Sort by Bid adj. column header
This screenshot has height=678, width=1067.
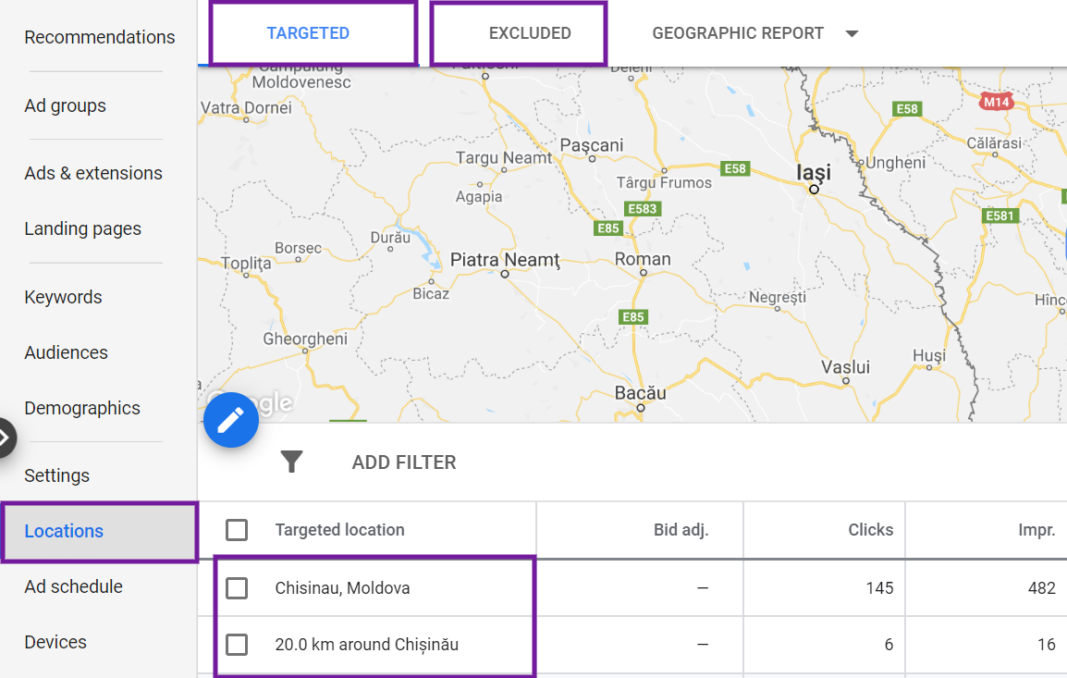[x=680, y=530]
